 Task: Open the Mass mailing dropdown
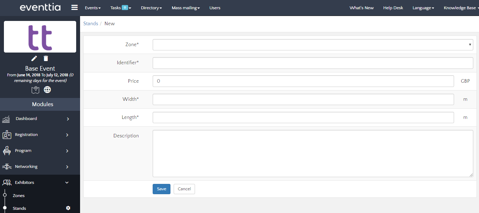coord(186,8)
